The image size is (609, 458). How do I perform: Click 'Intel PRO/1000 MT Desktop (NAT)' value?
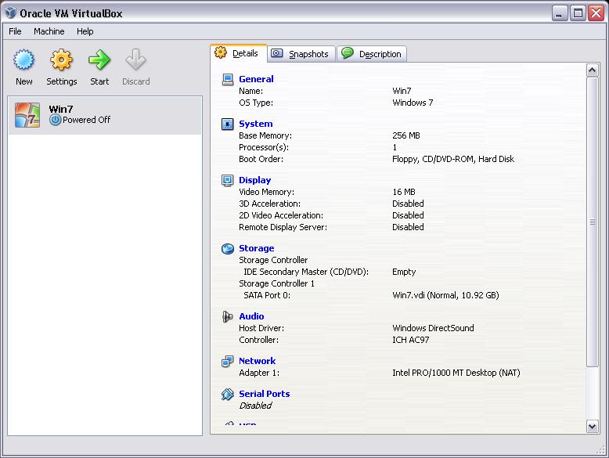coord(456,373)
